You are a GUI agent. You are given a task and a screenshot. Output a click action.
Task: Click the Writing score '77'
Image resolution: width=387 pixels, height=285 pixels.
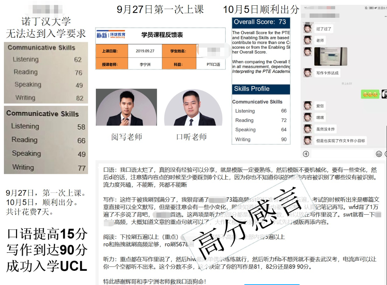coord(82,168)
